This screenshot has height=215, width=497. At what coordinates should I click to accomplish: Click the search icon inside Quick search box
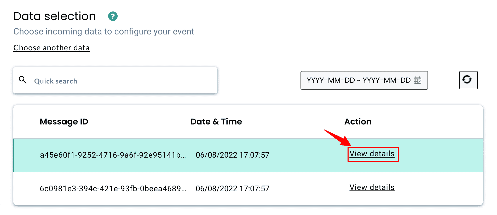(x=23, y=80)
